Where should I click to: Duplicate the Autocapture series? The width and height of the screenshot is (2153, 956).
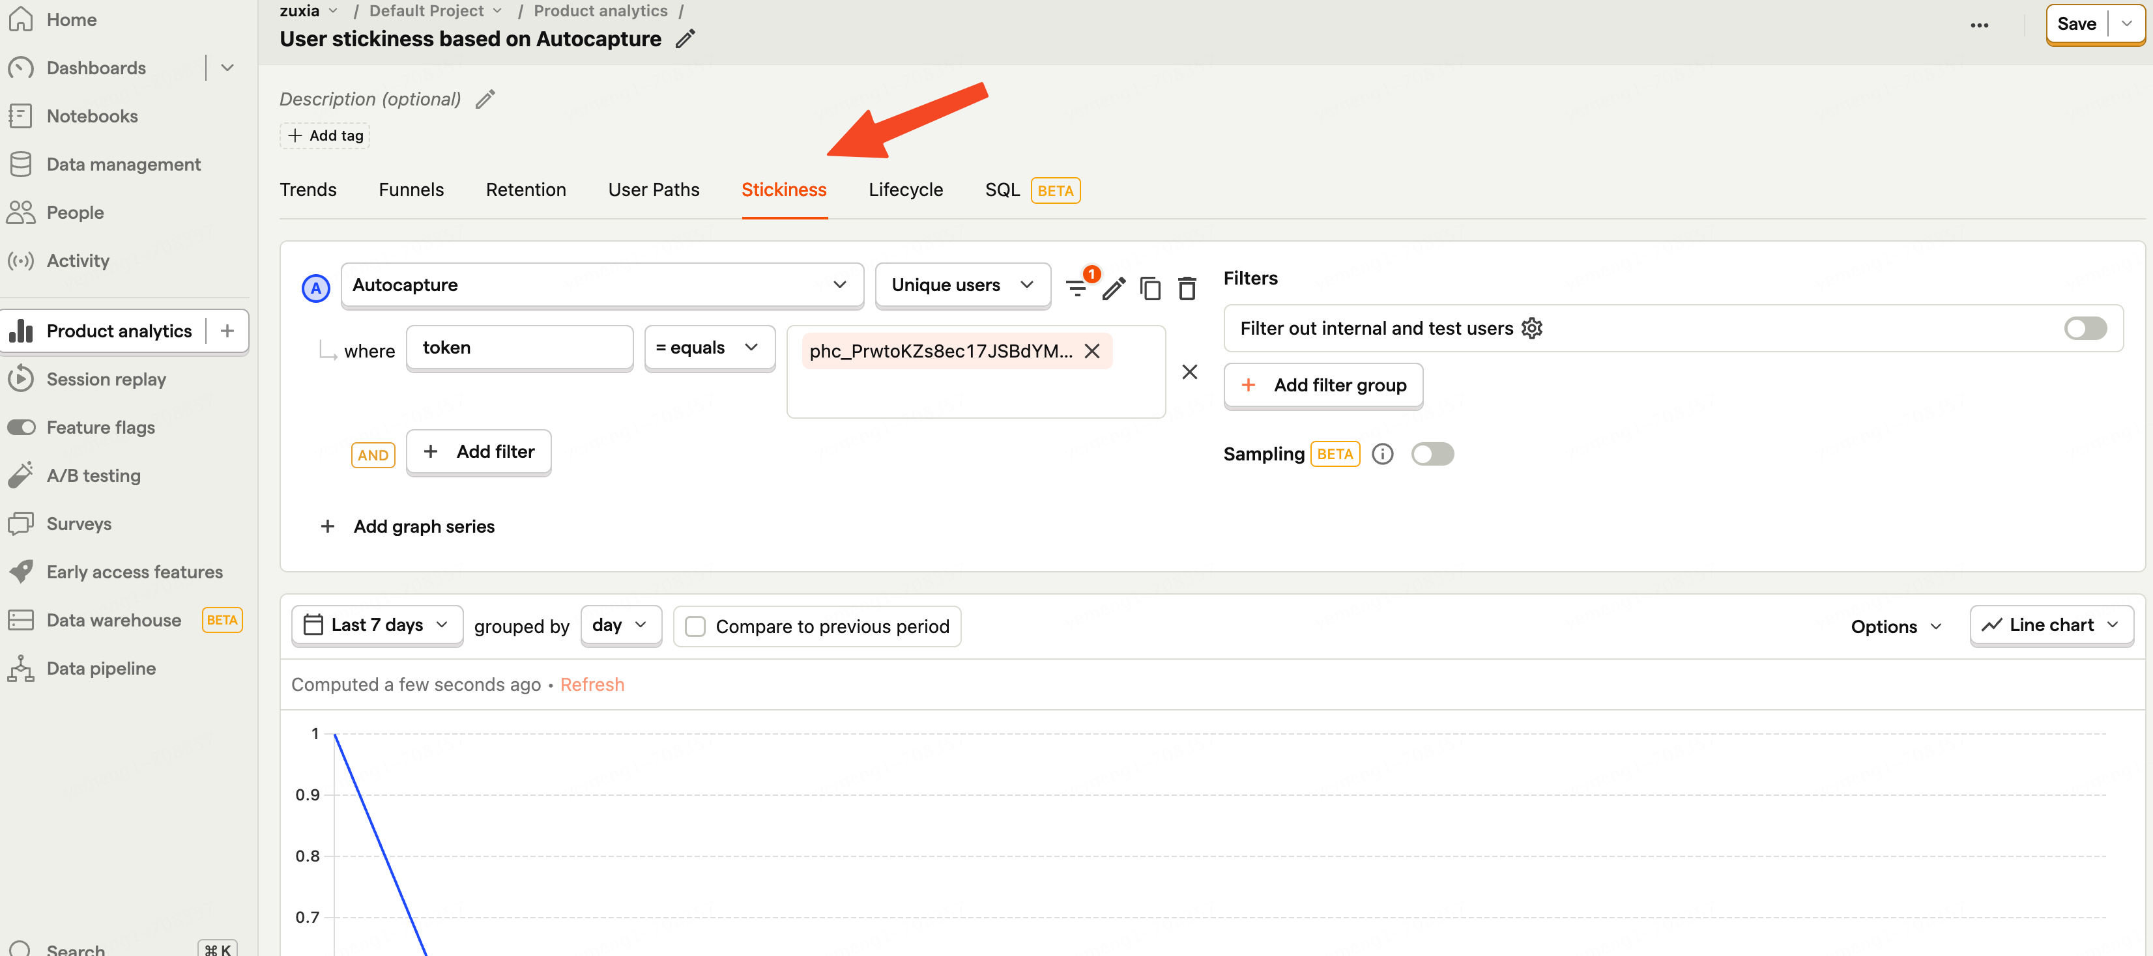click(x=1150, y=288)
